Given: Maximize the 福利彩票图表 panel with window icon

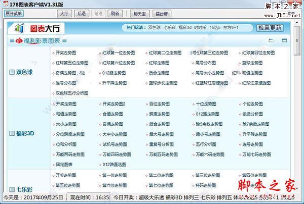Looking at the screenshot, I should 284,40.
